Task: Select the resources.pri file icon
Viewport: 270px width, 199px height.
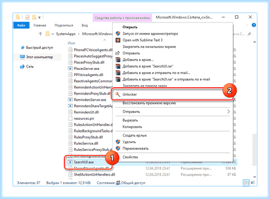Action: point(70,118)
